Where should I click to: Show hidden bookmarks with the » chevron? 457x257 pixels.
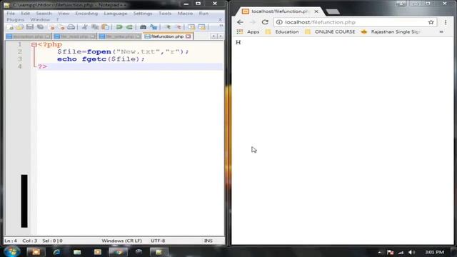tap(441, 31)
